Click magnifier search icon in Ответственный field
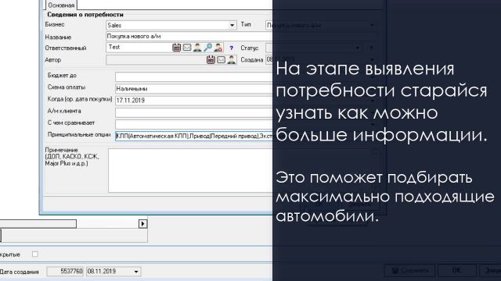Viewport: 501px width, 281px height. coord(207,48)
